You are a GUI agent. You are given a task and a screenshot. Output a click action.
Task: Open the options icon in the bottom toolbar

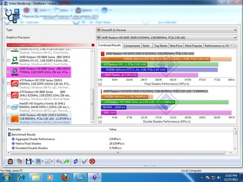(10, 162)
